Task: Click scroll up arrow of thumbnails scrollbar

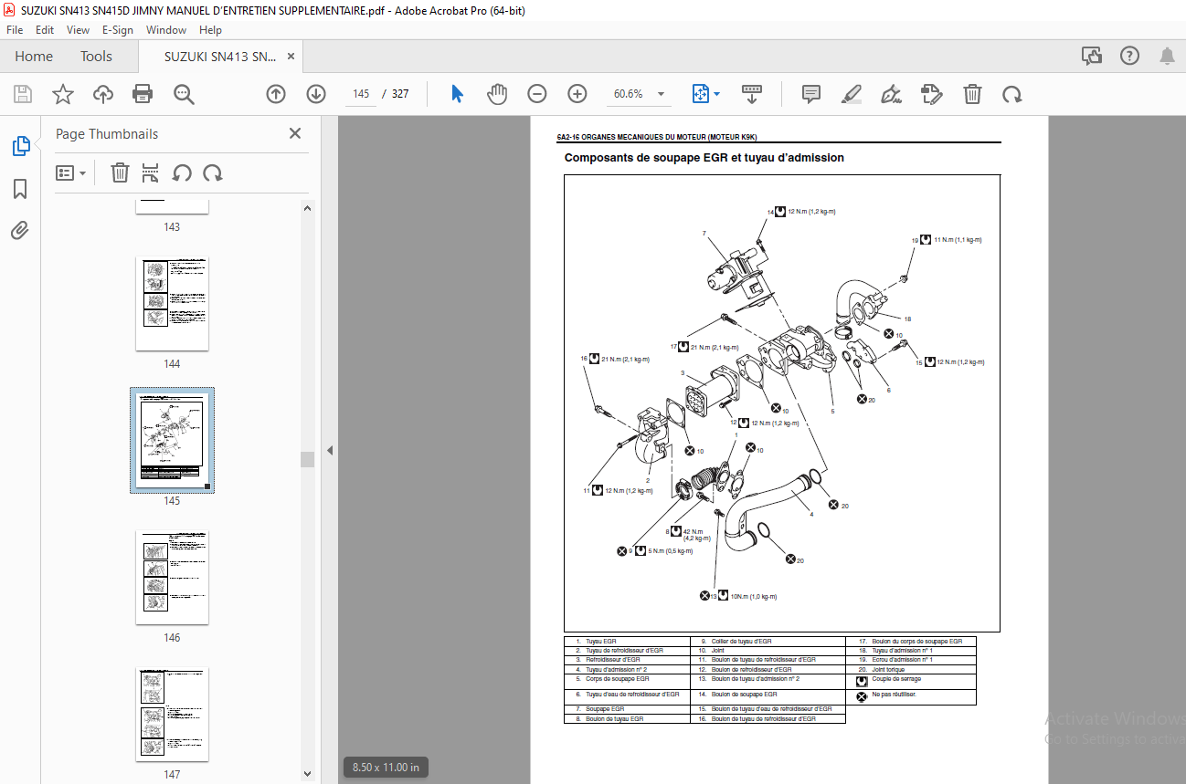Action: tap(308, 208)
